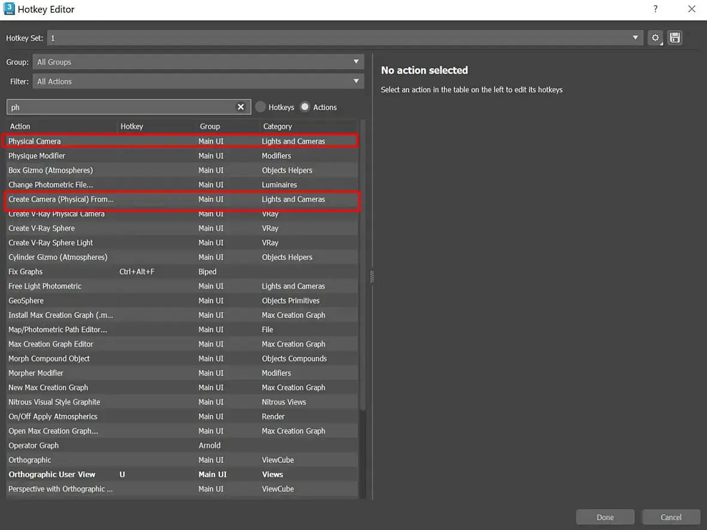This screenshot has height=530, width=707.
Task: Select the Create V-Ray Sphere Light row
Action: pos(182,243)
